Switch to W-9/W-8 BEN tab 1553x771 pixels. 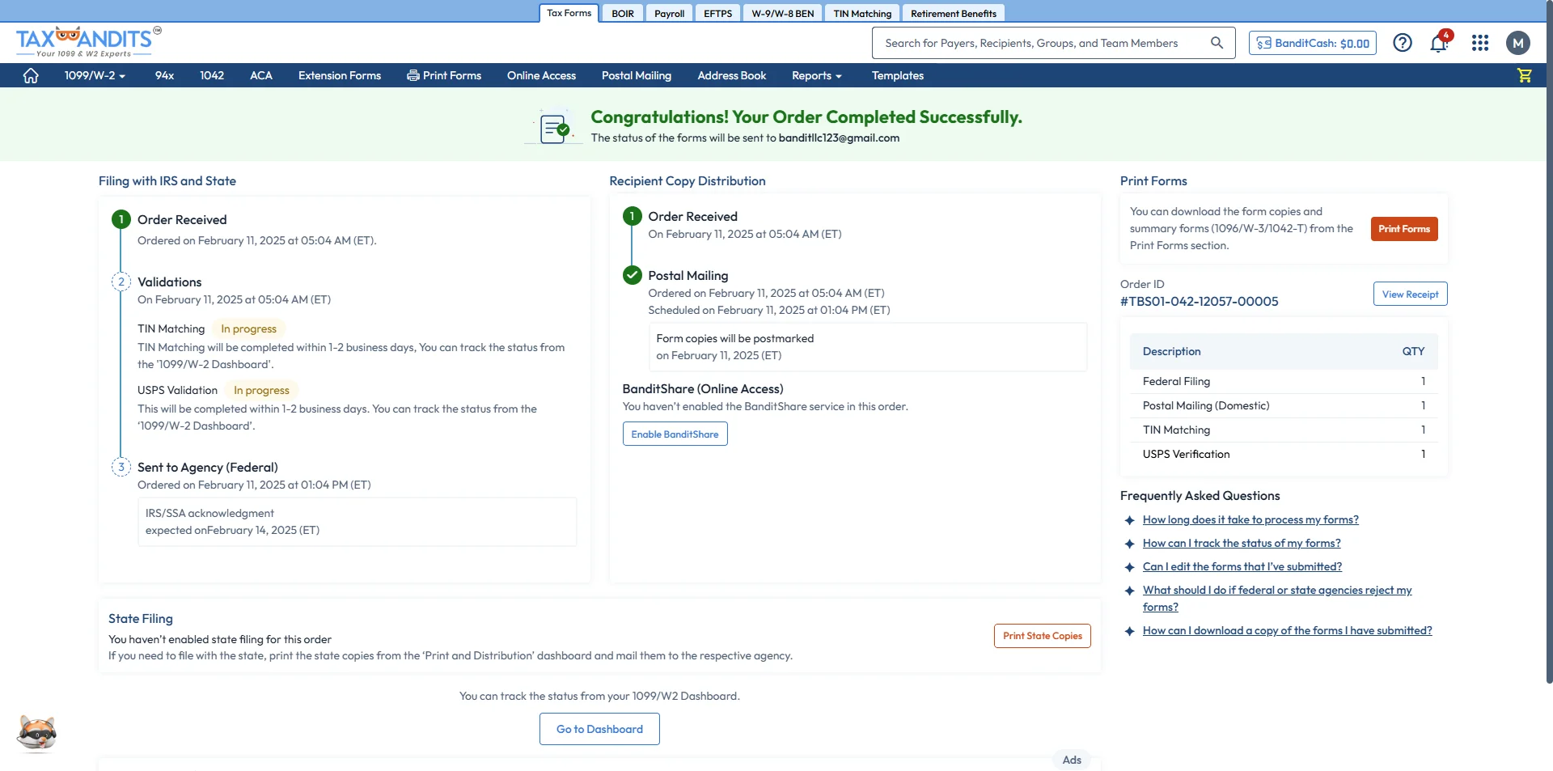tap(782, 13)
